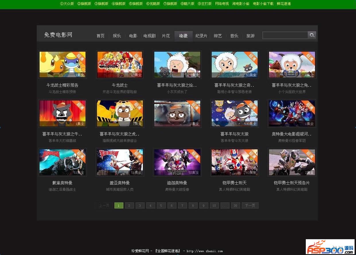Open the 音乐 tab

234,36
